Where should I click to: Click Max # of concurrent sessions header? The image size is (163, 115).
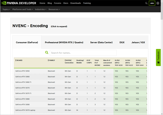[x=108, y=63]
